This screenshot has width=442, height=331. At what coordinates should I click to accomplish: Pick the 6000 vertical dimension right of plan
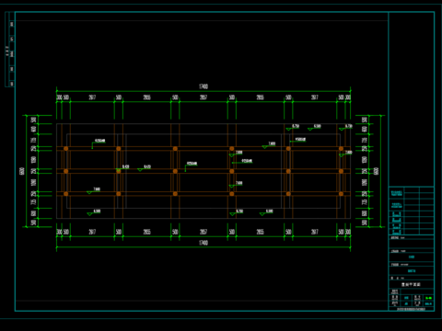(x=377, y=171)
